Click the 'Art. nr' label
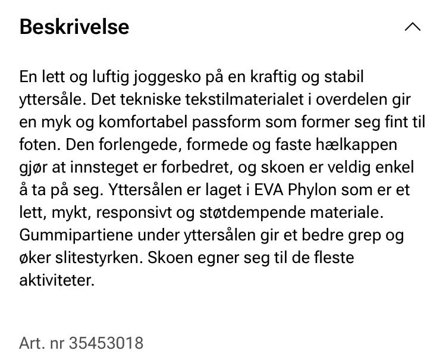This screenshot has width=446, height=363. [42, 343]
